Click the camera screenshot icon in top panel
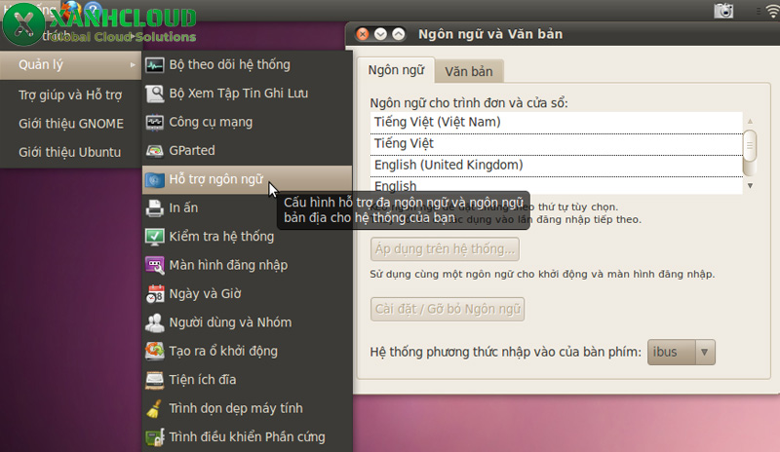 click(x=723, y=11)
